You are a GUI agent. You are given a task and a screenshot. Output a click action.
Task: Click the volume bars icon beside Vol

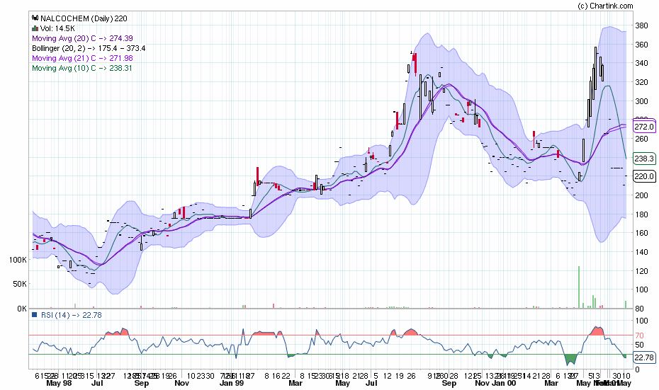pos(35,28)
